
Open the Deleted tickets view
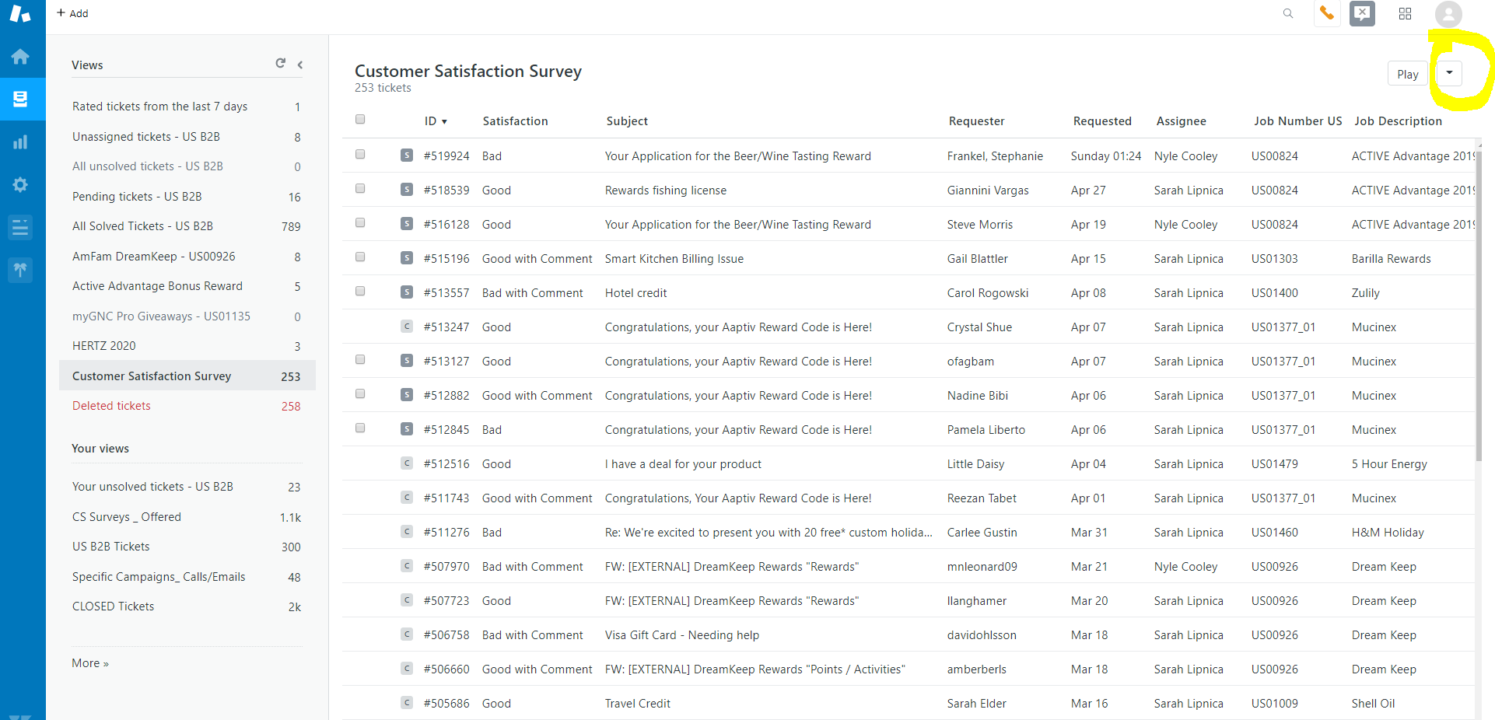111,406
